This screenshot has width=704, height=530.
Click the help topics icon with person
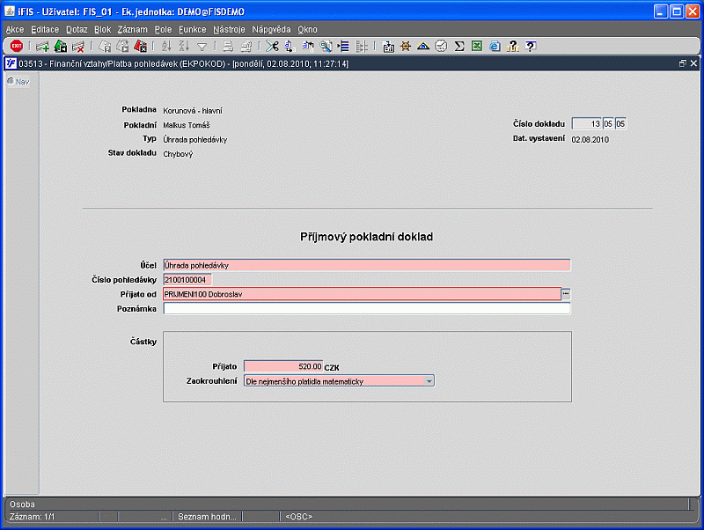tap(513, 47)
